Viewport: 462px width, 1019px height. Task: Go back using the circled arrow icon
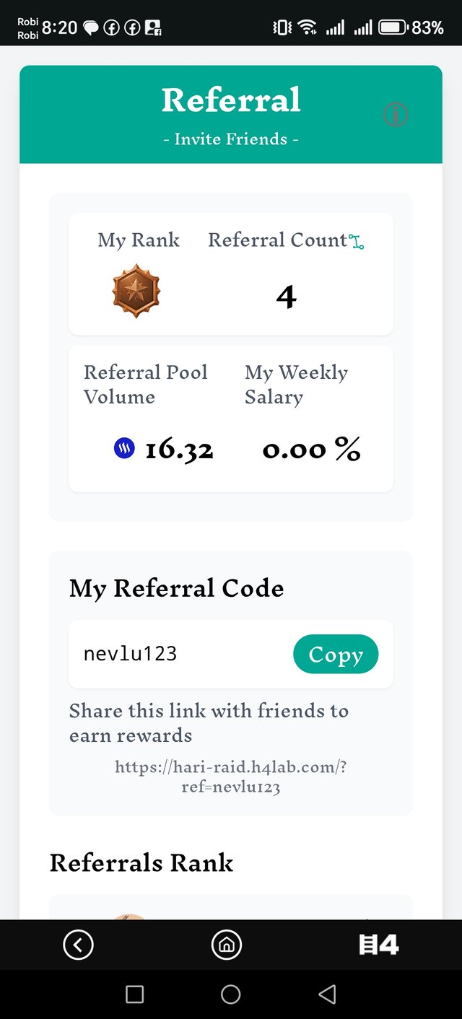[78, 945]
